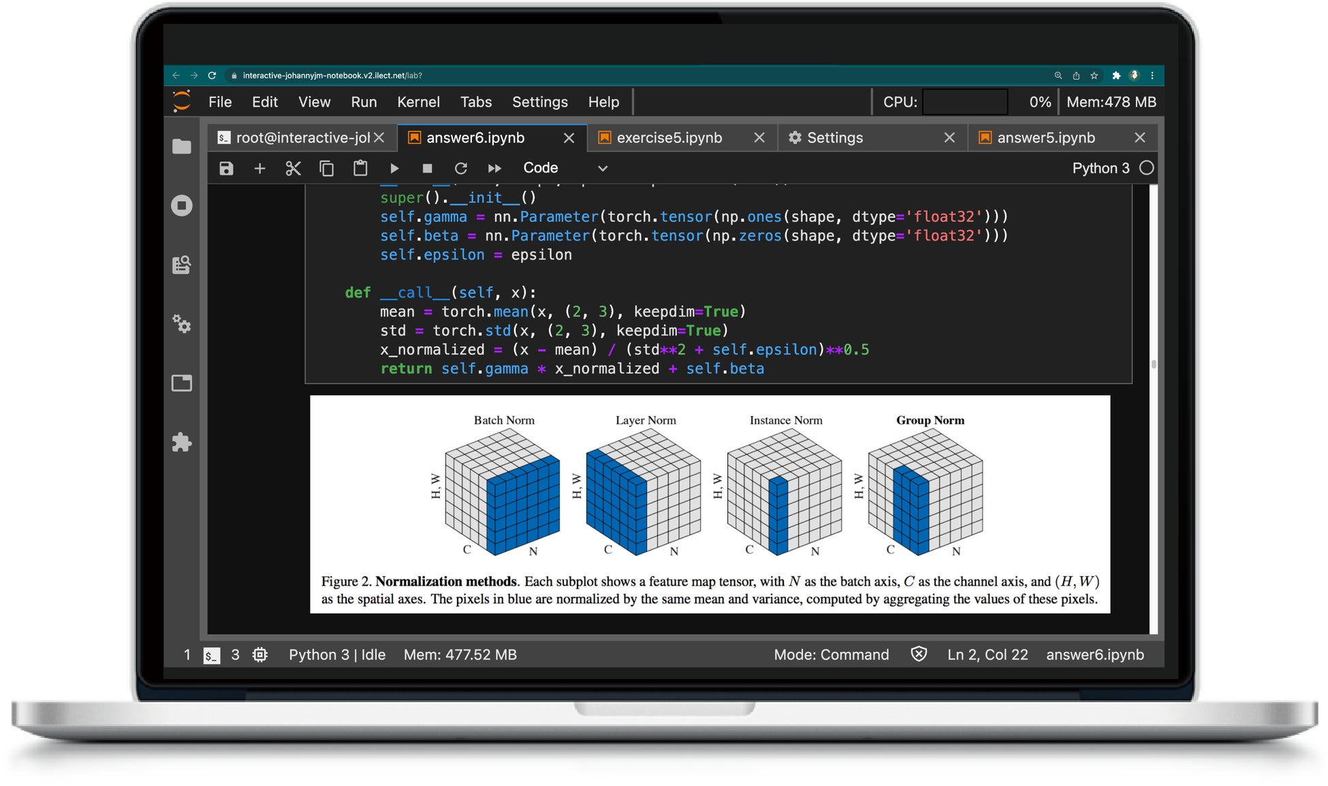Switch to the exercise5.ipynb tab

pyautogui.click(x=669, y=138)
